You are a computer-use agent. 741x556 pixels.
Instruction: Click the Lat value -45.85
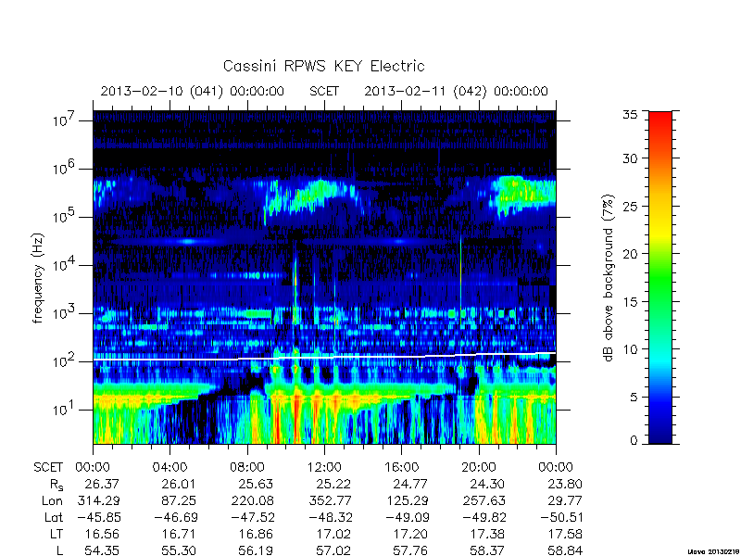(x=98, y=517)
